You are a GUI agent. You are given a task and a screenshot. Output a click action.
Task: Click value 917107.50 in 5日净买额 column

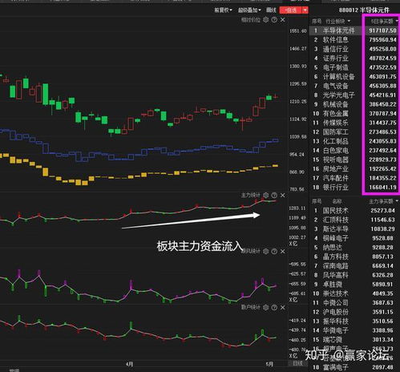click(x=382, y=30)
